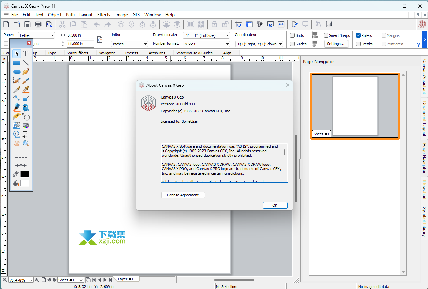The image size is (428, 289).
Task: Open the Coordinates direction dropdown
Action: point(259,44)
